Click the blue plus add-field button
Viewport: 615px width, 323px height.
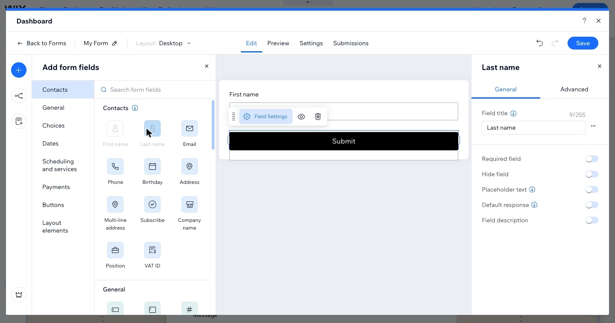pyautogui.click(x=19, y=70)
